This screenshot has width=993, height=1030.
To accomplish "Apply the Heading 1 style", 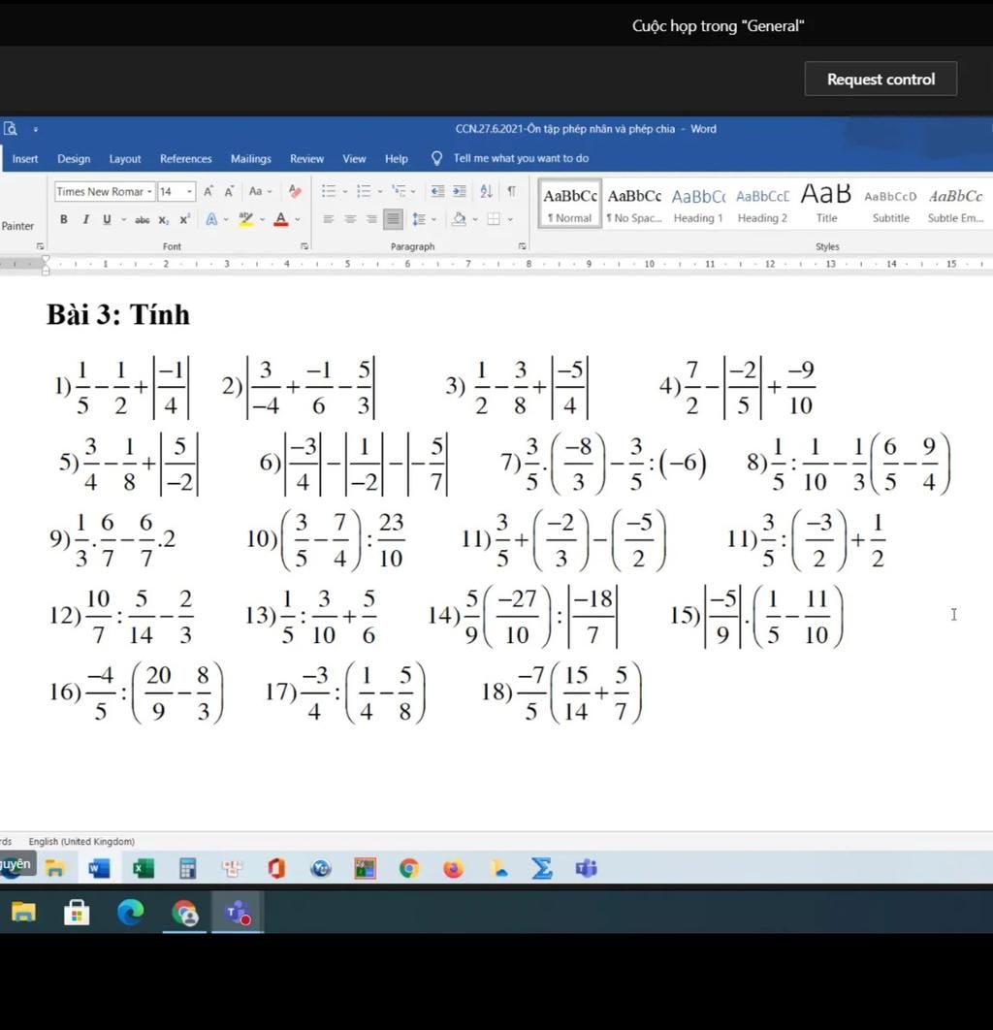I will [698, 204].
